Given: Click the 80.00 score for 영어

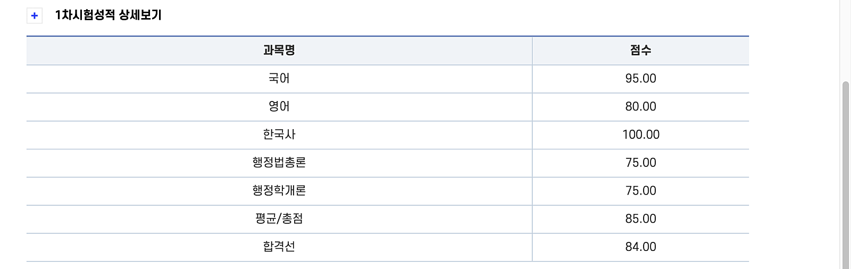Looking at the screenshot, I should point(640,107).
